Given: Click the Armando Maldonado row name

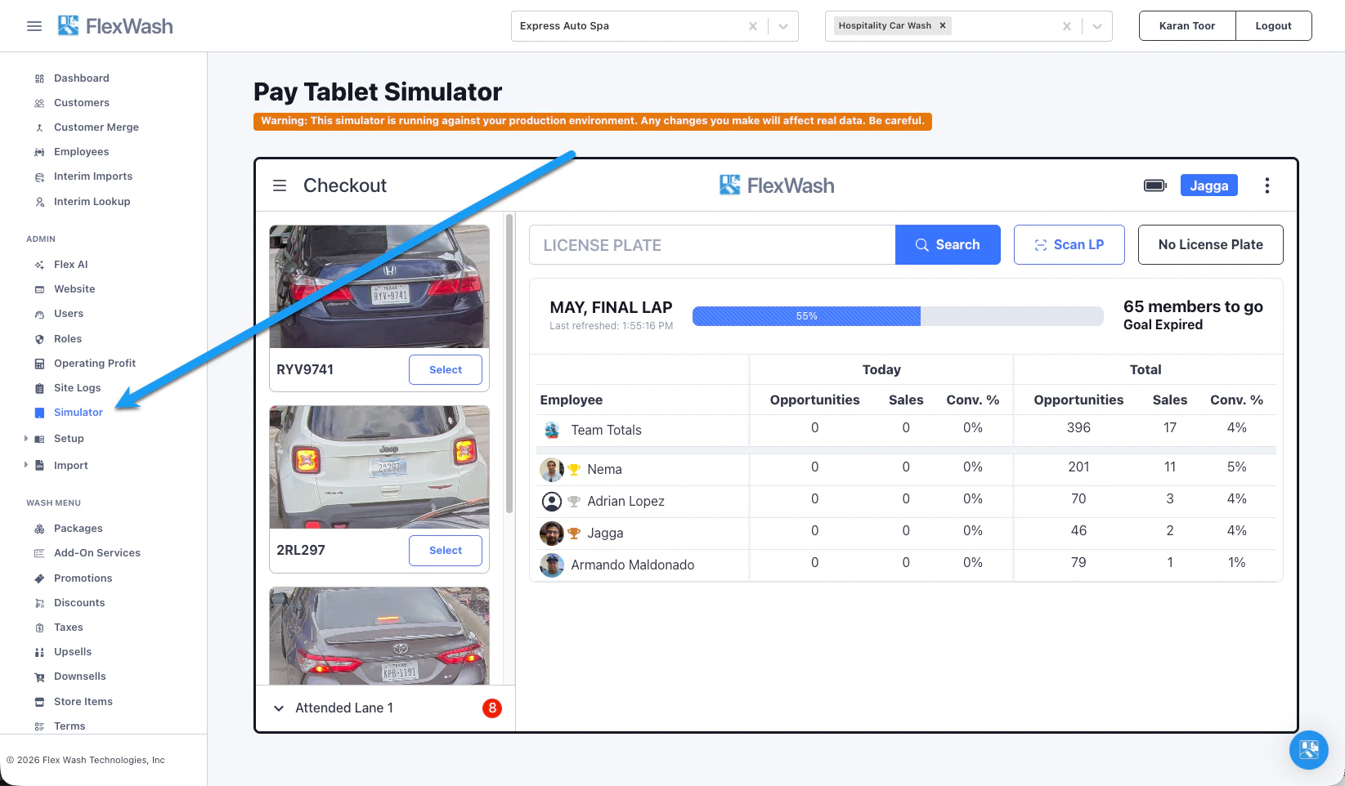Looking at the screenshot, I should tap(633, 565).
